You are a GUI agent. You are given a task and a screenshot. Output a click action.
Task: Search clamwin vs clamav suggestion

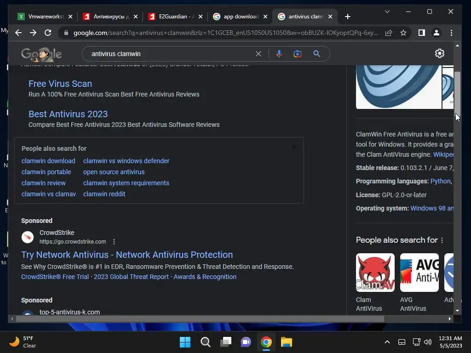tap(49, 194)
